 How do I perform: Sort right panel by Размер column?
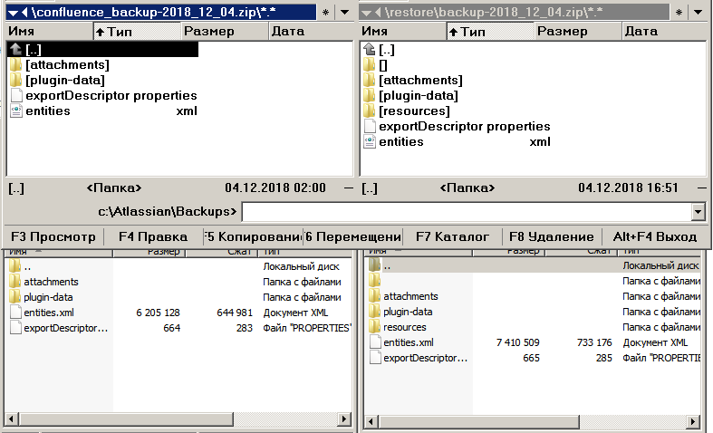click(578, 31)
